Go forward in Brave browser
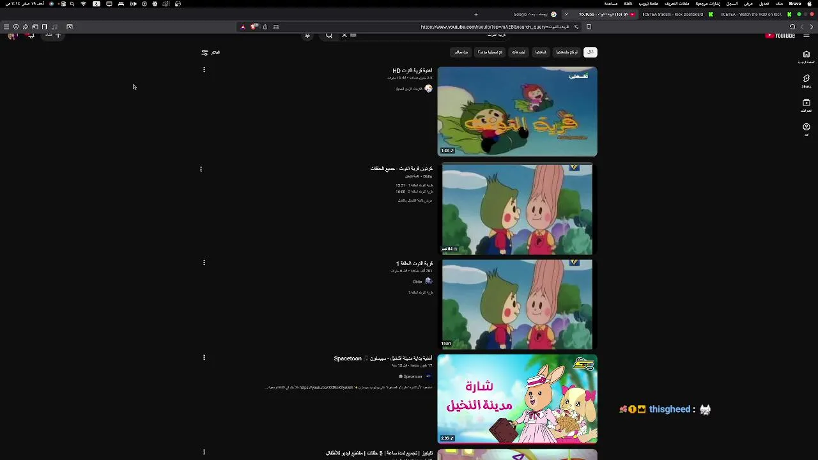This screenshot has width=818, height=460. point(802,27)
